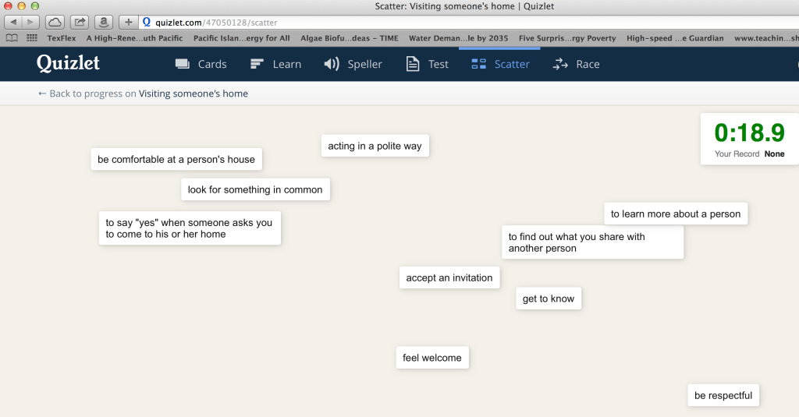The image size is (799, 417).
Task: Open 'Five Surpris...rgy Poverty' bookmark
Action: (568, 38)
